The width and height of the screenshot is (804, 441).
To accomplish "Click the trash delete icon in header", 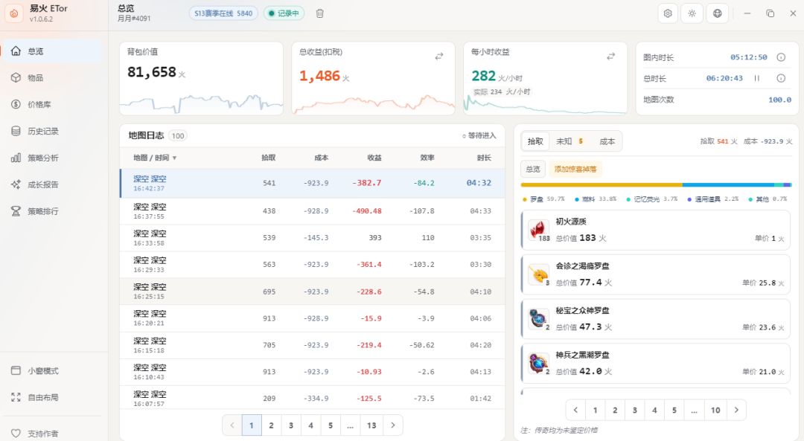I will [x=319, y=13].
